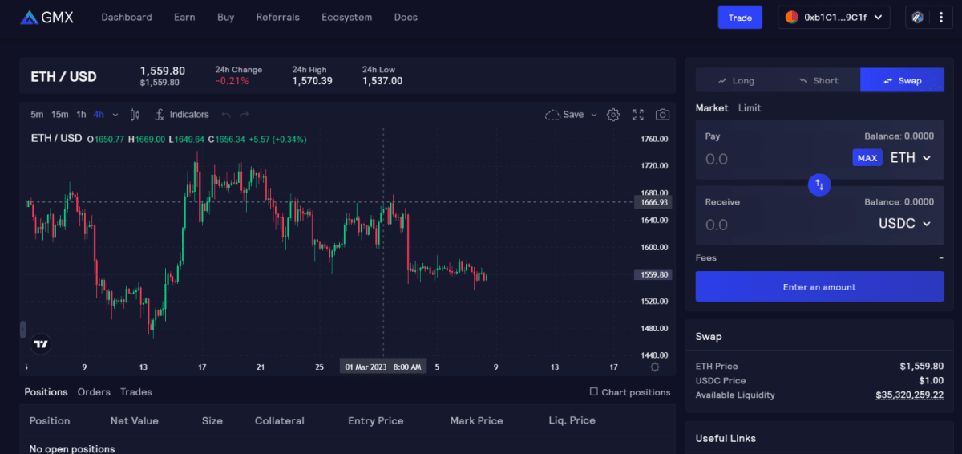Viewport: 962px width, 454px height.
Task: Click the ETH Price value $1,559.80
Action: (922, 366)
